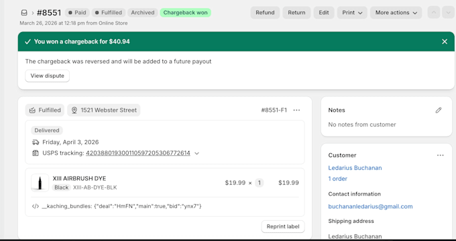Click the chargeback checkmark icon
The height and width of the screenshot is (241, 456).
[27, 42]
